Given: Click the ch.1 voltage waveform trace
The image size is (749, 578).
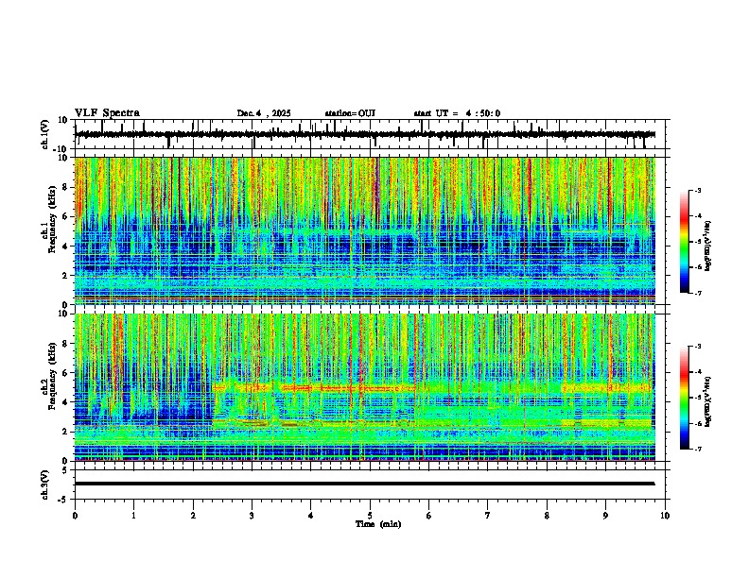Looking at the screenshot, I should (365, 134).
